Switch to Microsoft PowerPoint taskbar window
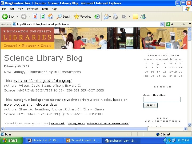The image size is (192, 144). [83, 141]
